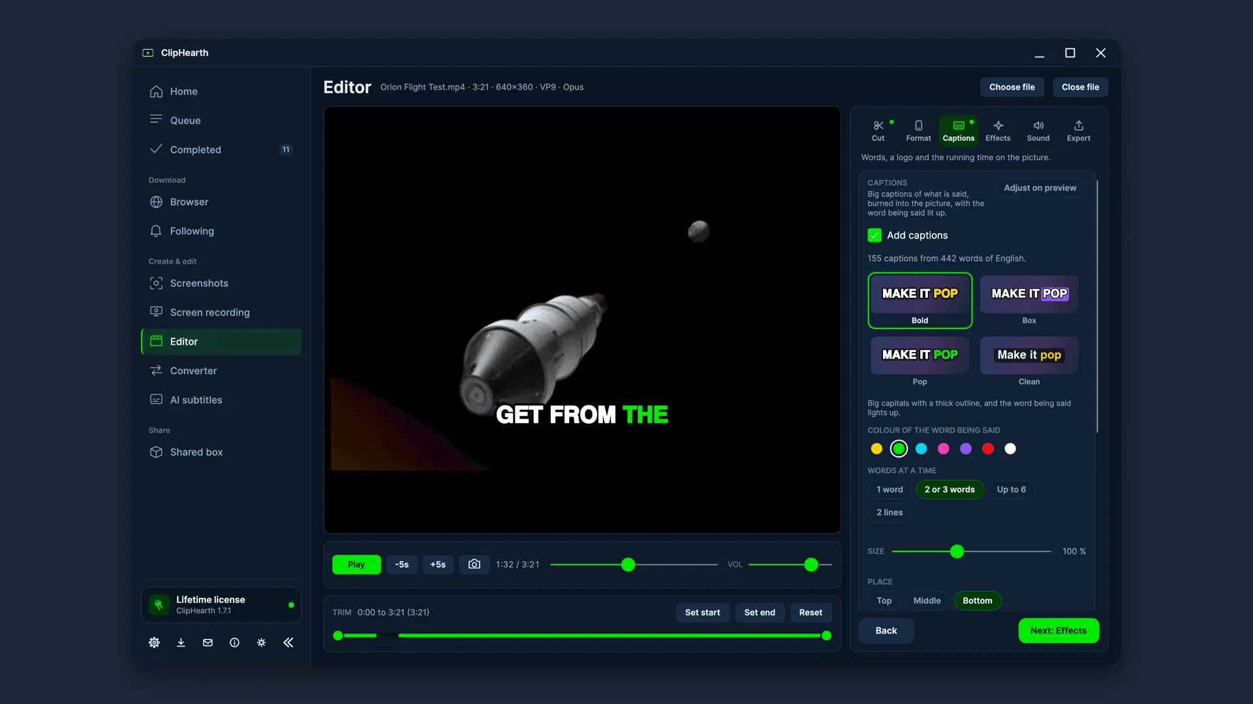Screen dimensions: 1253x704
Task: Click Next: Effects button
Action: (x=1059, y=631)
